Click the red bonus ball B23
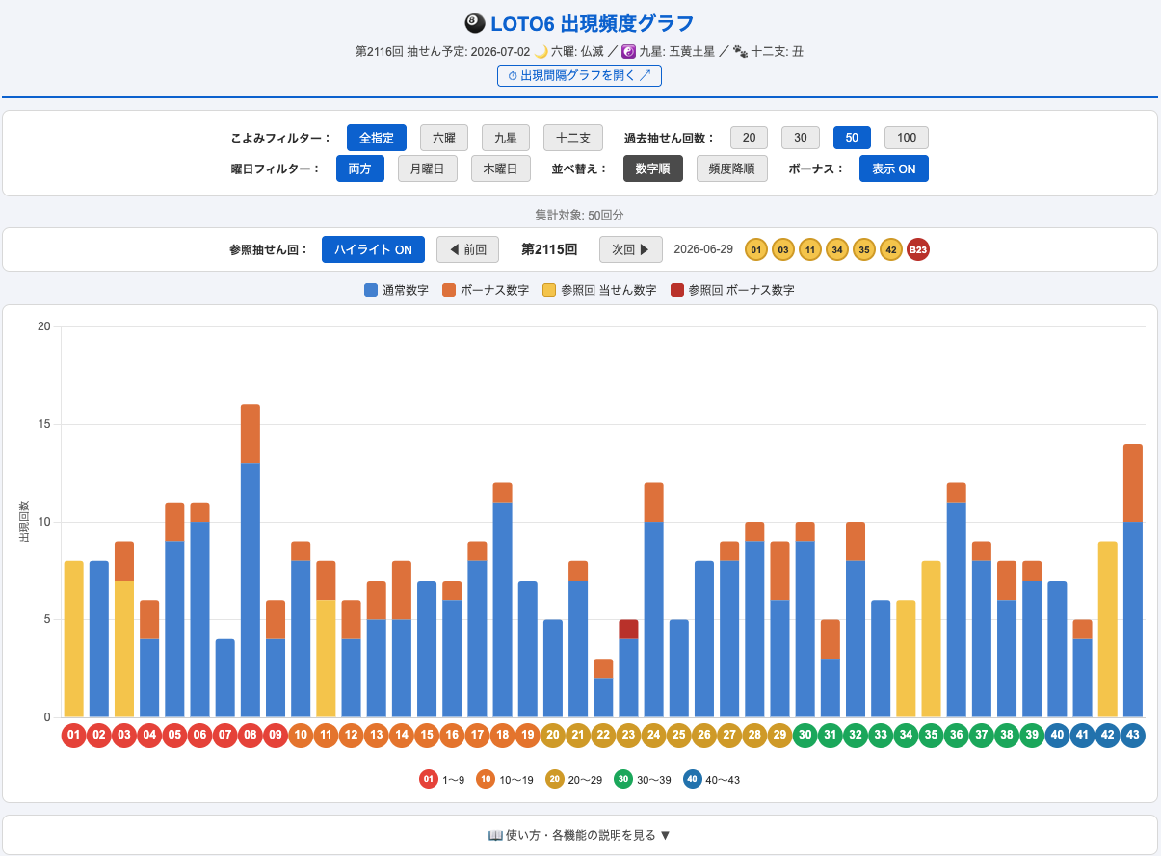This screenshot has width=1161, height=856. tap(918, 249)
